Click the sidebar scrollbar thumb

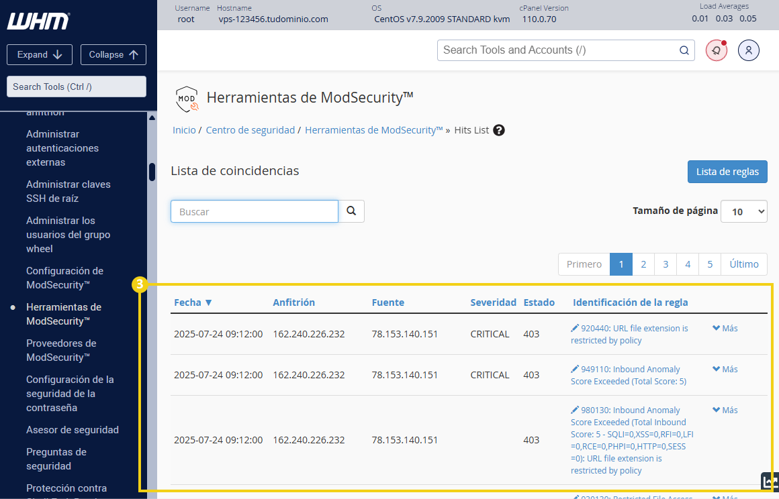tap(152, 172)
